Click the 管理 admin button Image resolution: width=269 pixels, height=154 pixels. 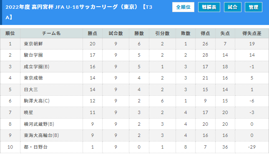tap(254, 7)
